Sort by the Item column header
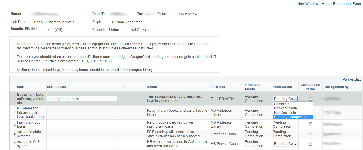The image size is (363, 150). coord(20,87)
